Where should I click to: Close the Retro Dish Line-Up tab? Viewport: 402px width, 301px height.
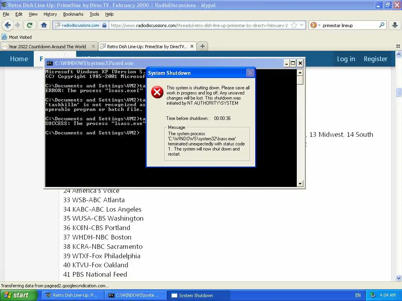[192, 46]
